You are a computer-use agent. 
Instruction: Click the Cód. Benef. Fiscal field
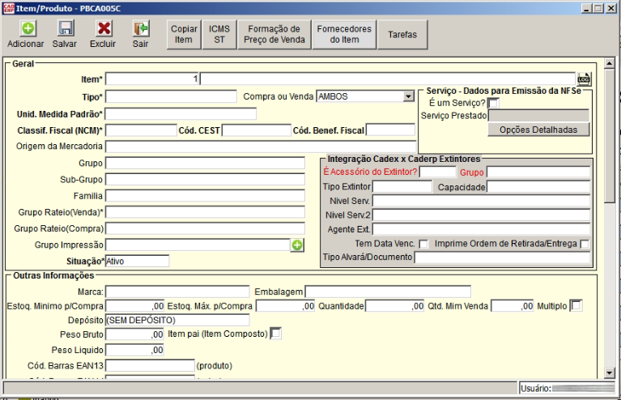(x=390, y=130)
